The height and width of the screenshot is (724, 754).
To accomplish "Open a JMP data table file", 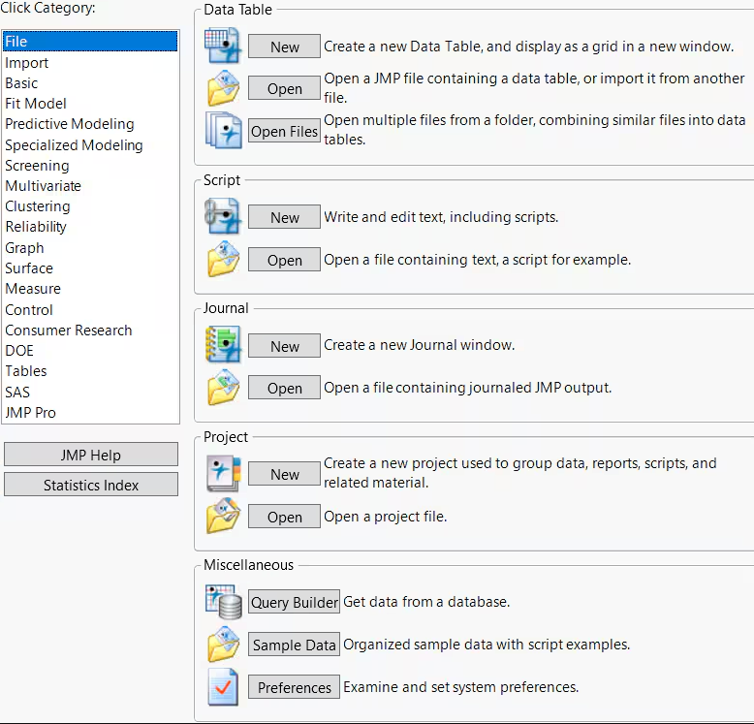I will click(x=284, y=88).
